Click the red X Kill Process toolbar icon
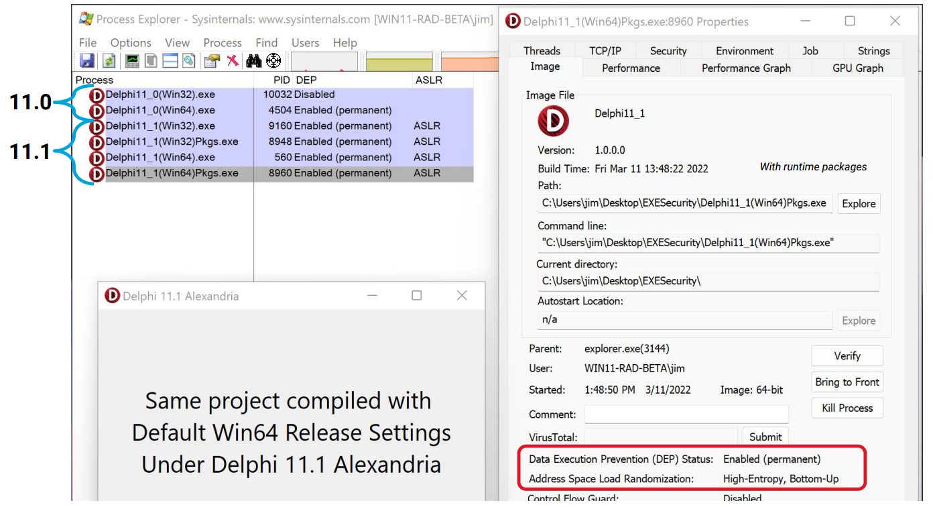 point(232,61)
